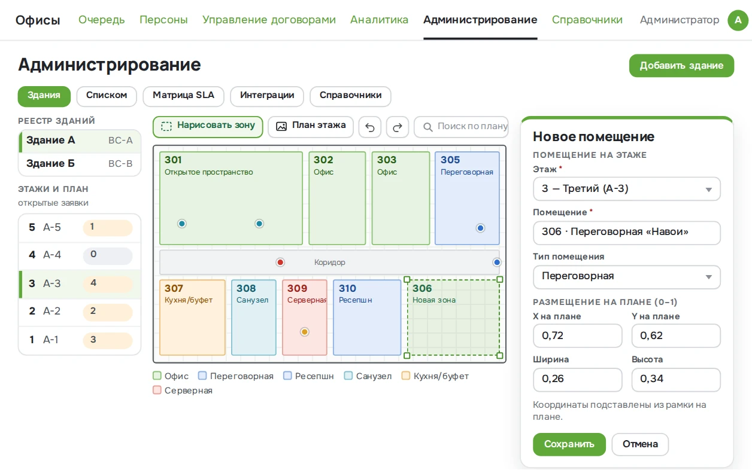
Task: Select Здание А in the registry
Action: coord(80,141)
